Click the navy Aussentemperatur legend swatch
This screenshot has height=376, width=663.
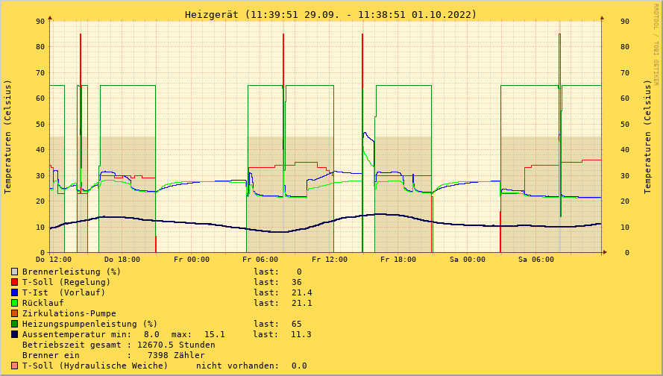15,334
